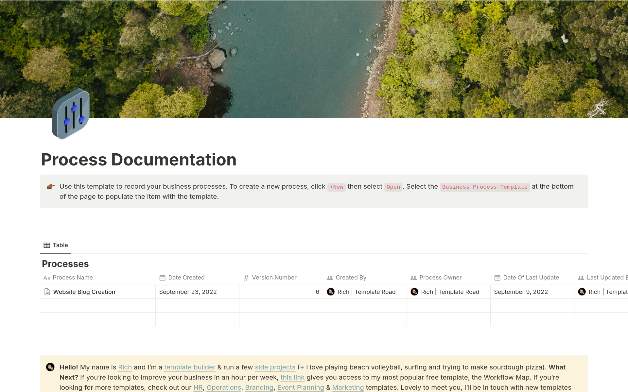Open the Version Number column options
628x392 pixels.
274,278
